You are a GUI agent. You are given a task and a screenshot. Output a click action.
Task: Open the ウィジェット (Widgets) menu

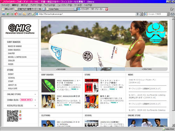click(49, 5)
